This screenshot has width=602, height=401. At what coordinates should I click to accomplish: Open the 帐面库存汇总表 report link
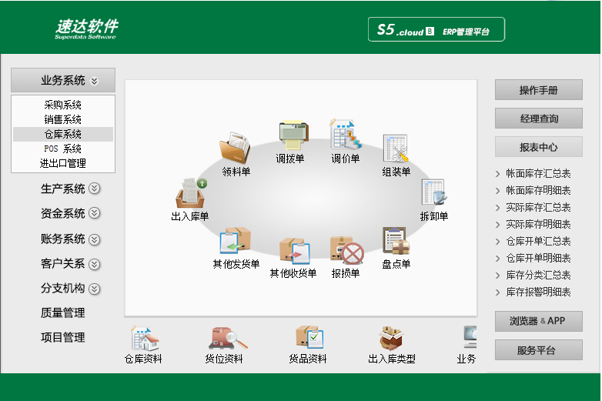tap(538, 173)
